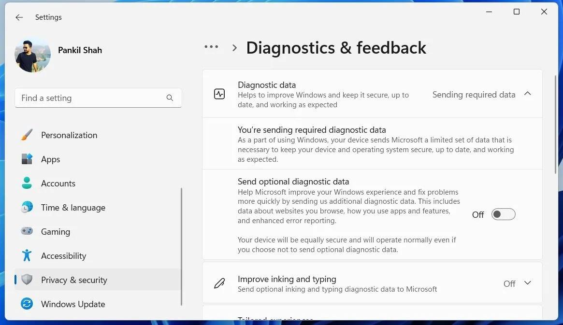Image resolution: width=563 pixels, height=325 pixels.
Task: Click the Sending required data status text
Action: pyautogui.click(x=474, y=95)
